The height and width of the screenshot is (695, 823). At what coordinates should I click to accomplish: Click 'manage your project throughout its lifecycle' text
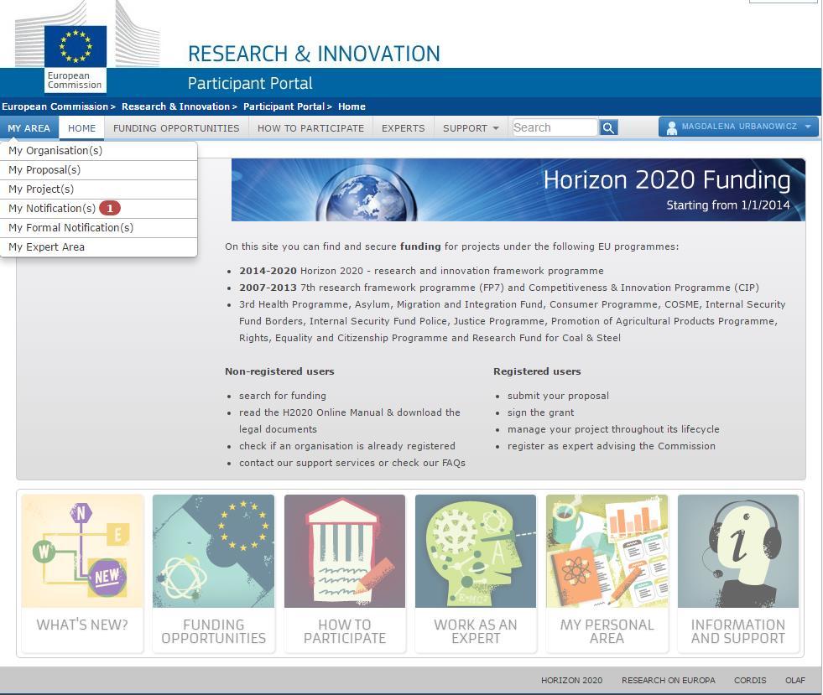point(613,429)
